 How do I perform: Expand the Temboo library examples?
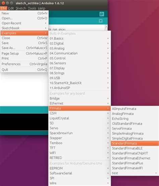pos(79,143)
